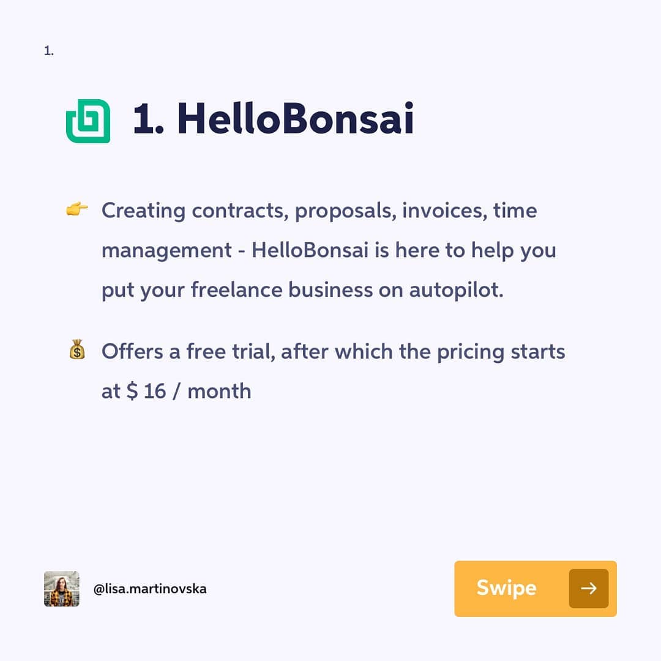Viewport: 661px width, 661px height.
Task: Click the "/ month" text in the pricing line
Action: coord(212,391)
